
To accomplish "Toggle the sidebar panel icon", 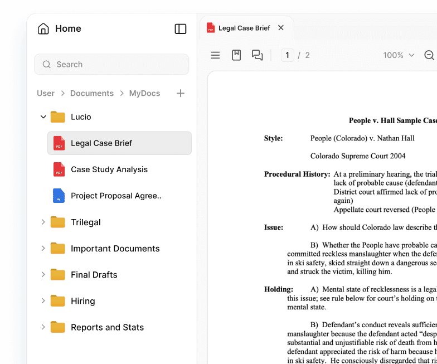I will click(181, 29).
